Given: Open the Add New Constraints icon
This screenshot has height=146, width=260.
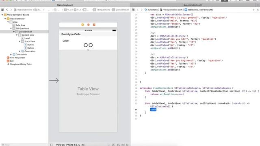Looking at the screenshot, I should click(x=123, y=145).
